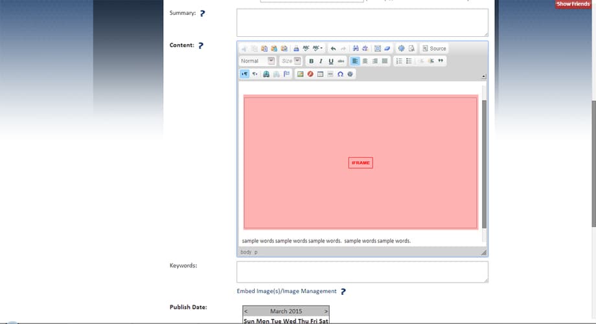Screen dimensions: 596x324
Task: Toggle italic text formatting
Action: 321,61
